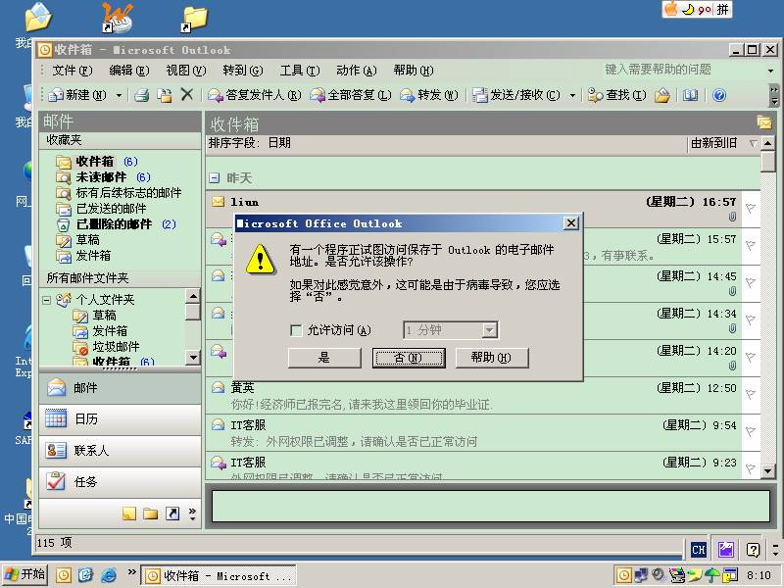Open the Actions (动作) menu
This screenshot has height=588, width=784.
(x=357, y=71)
